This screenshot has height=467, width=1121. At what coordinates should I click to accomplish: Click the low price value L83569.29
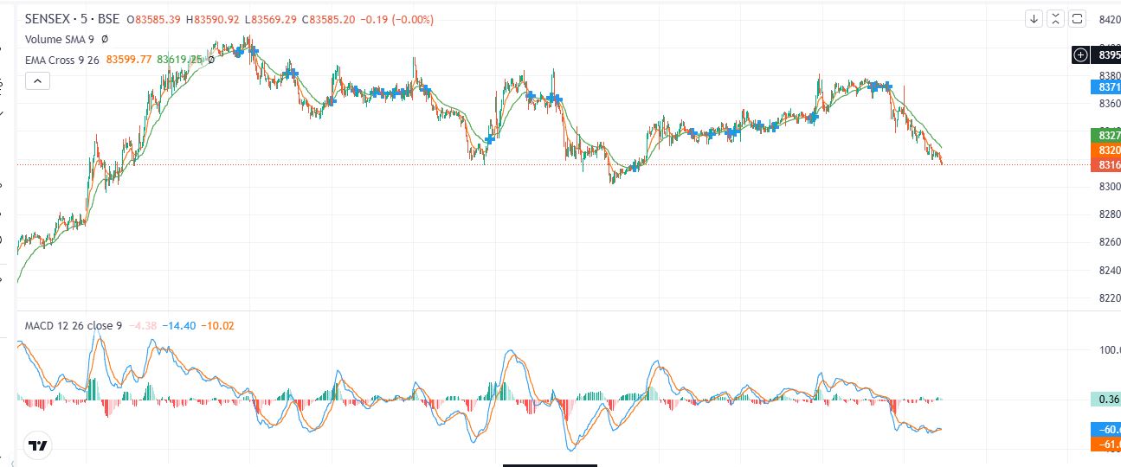[x=270, y=19]
